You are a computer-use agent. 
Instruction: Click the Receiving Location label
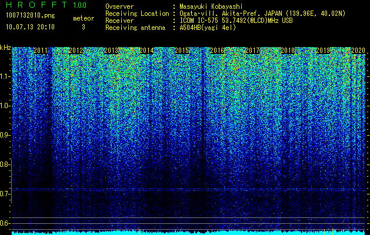(137, 14)
